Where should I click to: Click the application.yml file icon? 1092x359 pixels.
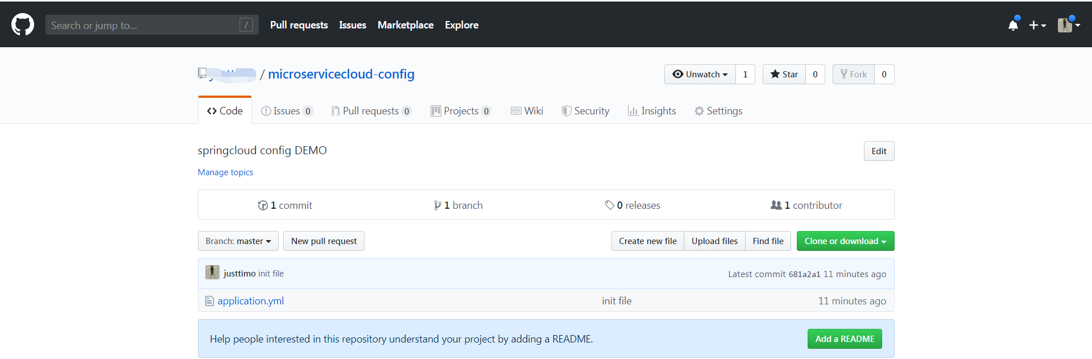coord(209,301)
